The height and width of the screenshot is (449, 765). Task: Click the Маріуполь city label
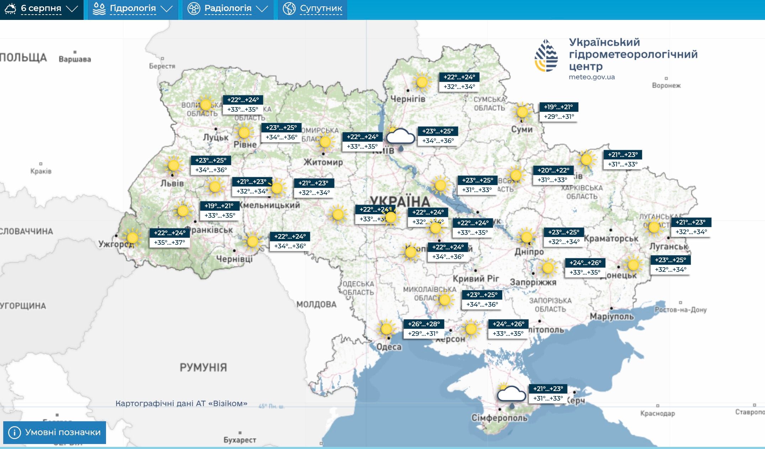612,316
